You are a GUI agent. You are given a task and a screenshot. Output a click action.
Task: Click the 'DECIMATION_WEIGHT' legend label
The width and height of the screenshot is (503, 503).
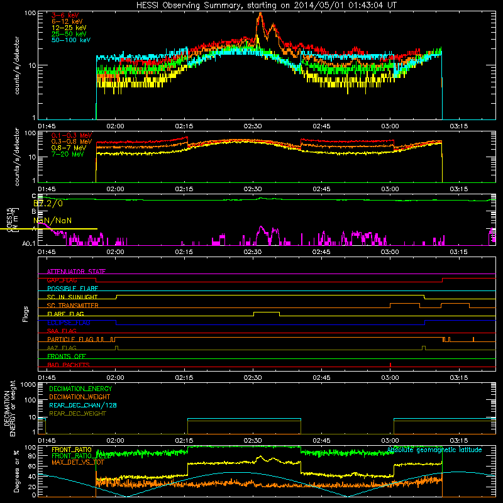tap(80, 397)
